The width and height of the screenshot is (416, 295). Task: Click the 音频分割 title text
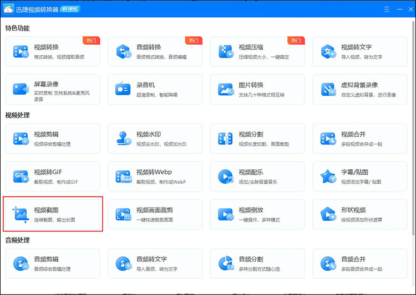(x=251, y=259)
